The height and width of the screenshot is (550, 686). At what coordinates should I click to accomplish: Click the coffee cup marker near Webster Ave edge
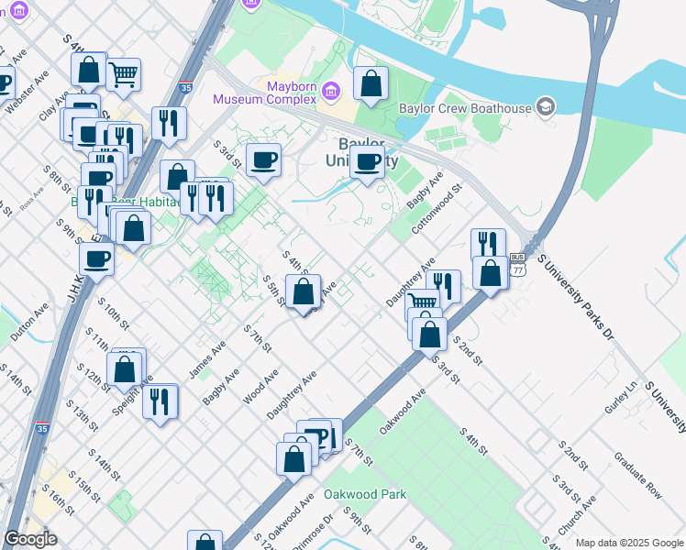click(x=6, y=83)
